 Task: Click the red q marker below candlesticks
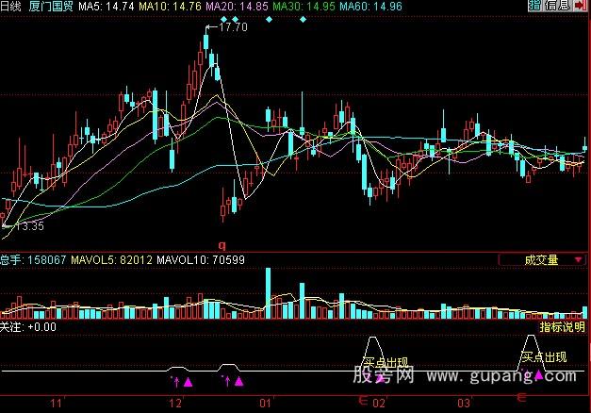pos(222,244)
